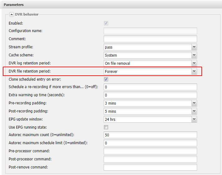Enable Use EPG running state
Screen dimensions: 222x175
[x=106, y=127]
